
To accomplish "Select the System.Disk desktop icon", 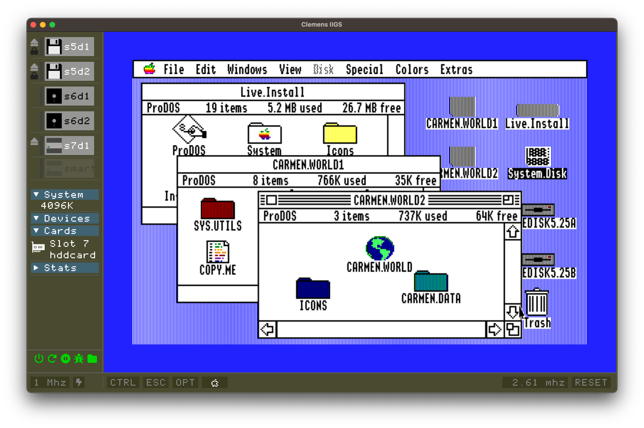I will (x=538, y=157).
